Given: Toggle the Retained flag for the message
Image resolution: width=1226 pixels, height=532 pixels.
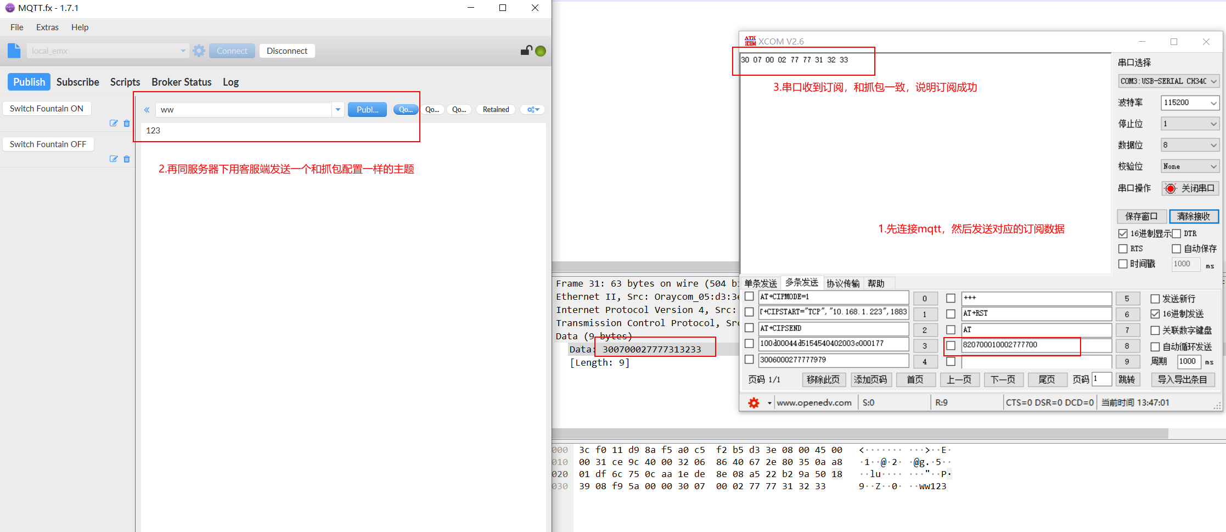Looking at the screenshot, I should [x=496, y=109].
